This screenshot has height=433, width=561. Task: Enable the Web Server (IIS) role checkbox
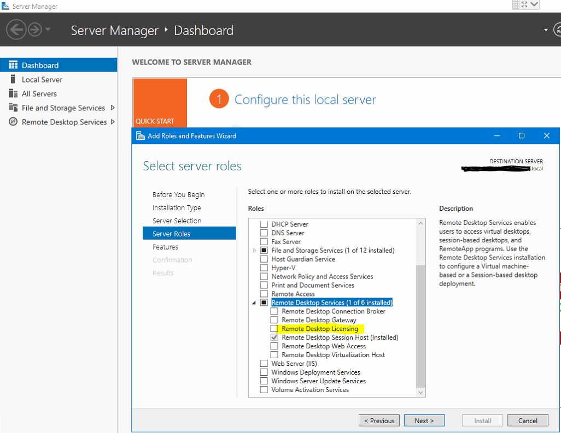coord(264,364)
